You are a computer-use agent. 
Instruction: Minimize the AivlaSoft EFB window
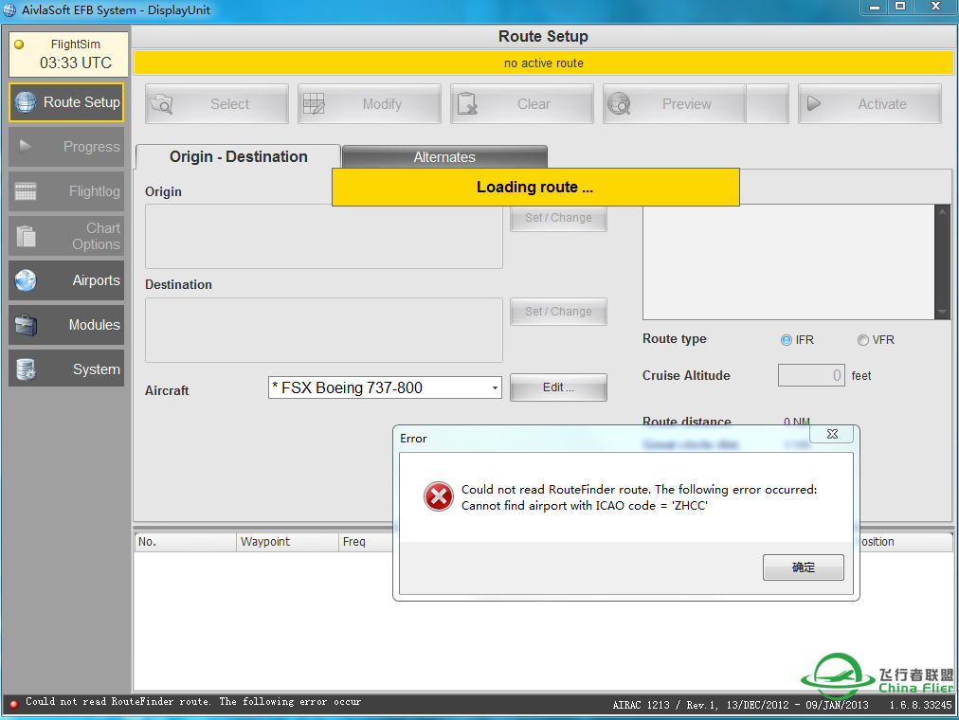(874, 8)
